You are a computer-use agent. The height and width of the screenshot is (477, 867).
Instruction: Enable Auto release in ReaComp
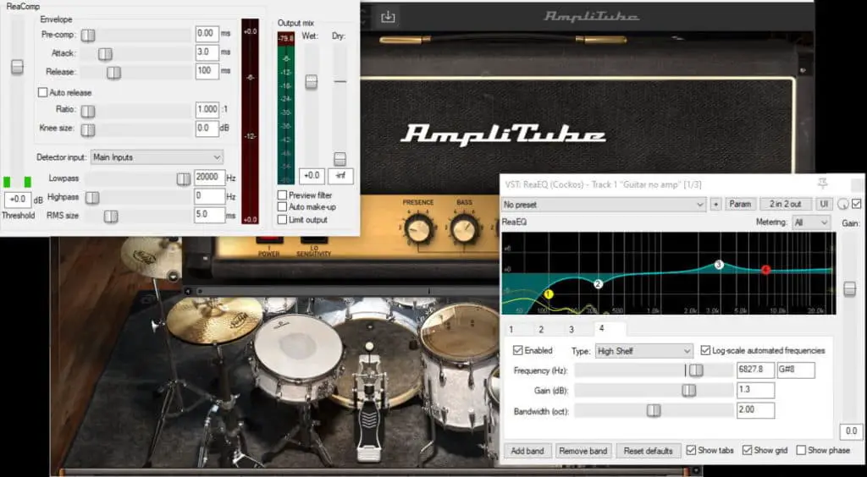click(42, 92)
